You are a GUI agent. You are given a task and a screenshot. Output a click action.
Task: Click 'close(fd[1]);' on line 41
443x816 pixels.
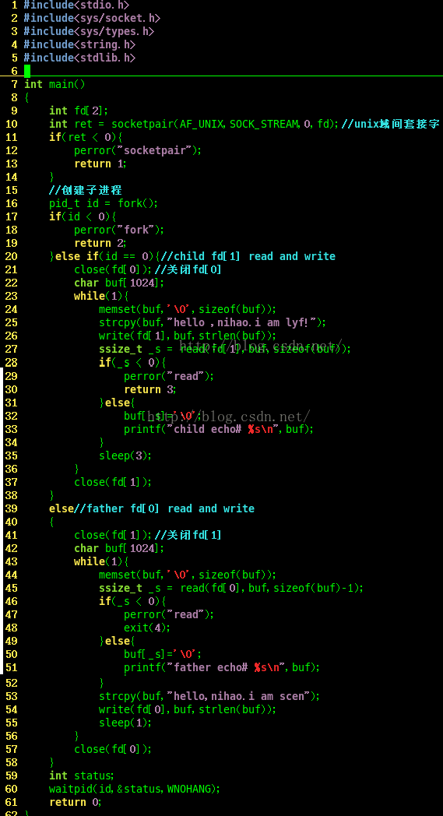point(114,536)
